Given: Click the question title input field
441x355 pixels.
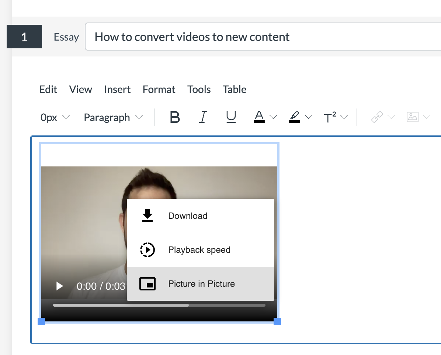Looking at the screenshot, I should (x=263, y=37).
